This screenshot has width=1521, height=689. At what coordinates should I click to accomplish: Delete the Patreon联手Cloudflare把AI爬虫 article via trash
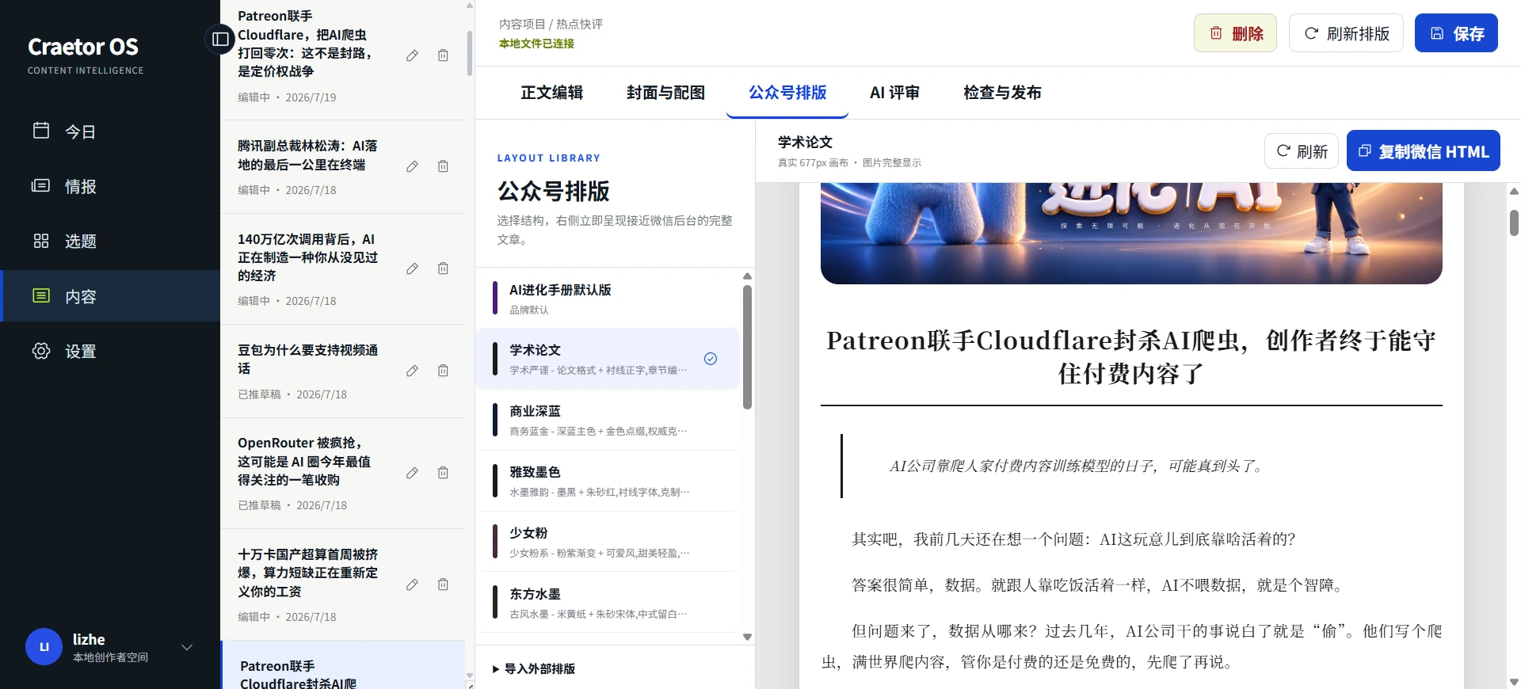[x=443, y=55]
